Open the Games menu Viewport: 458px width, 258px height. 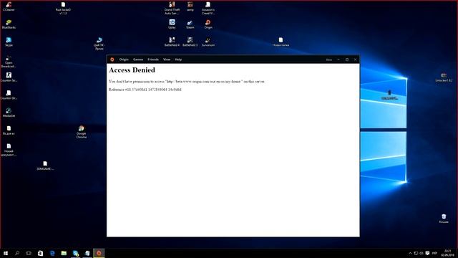tap(138, 59)
